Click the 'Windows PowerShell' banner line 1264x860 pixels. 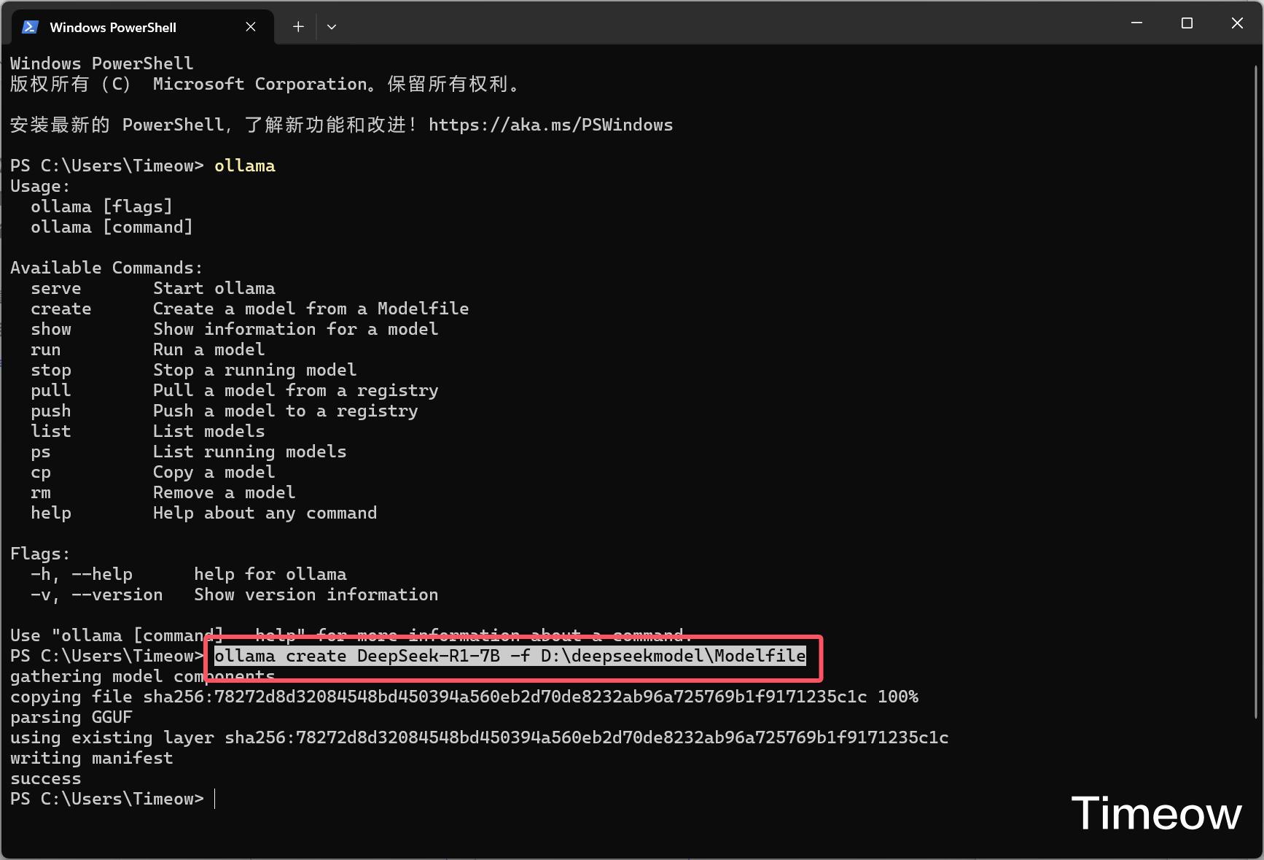click(x=102, y=63)
